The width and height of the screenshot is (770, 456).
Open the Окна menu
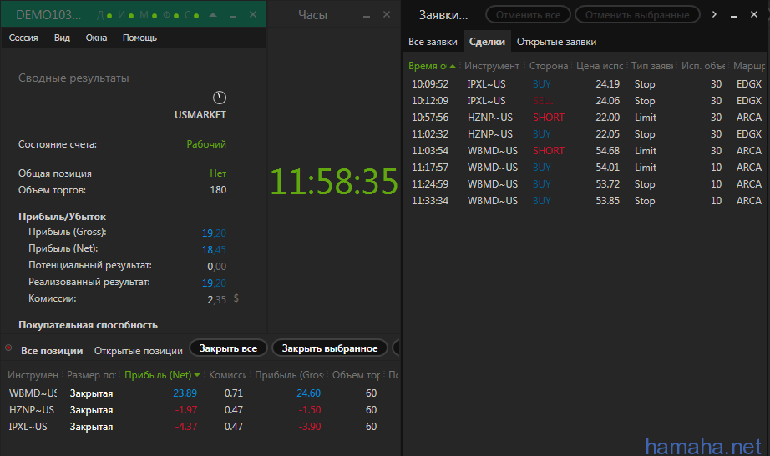pos(96,38)
